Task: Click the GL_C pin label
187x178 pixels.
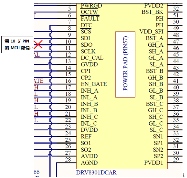Action: tap(156, 124)
